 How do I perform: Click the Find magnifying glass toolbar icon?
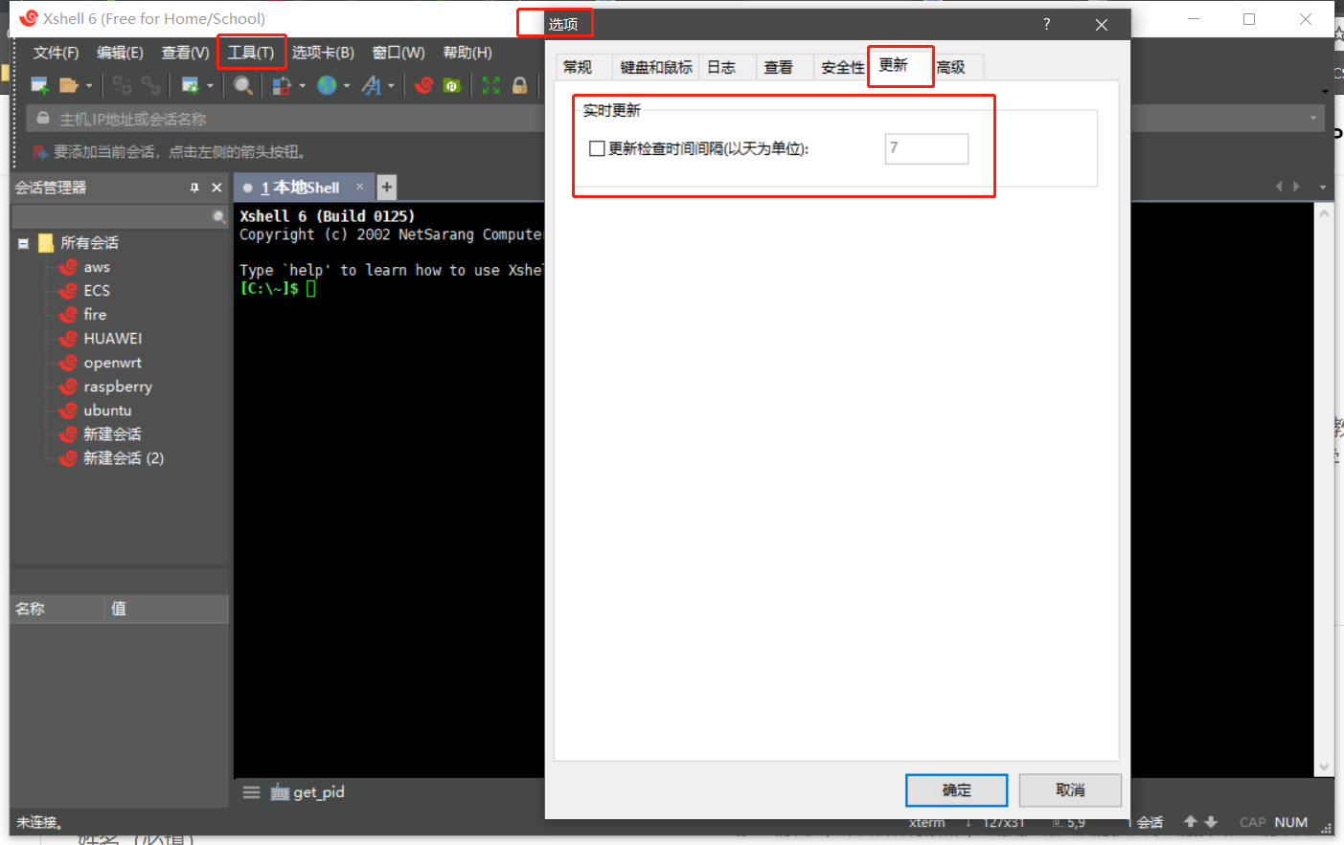(243, 85)
